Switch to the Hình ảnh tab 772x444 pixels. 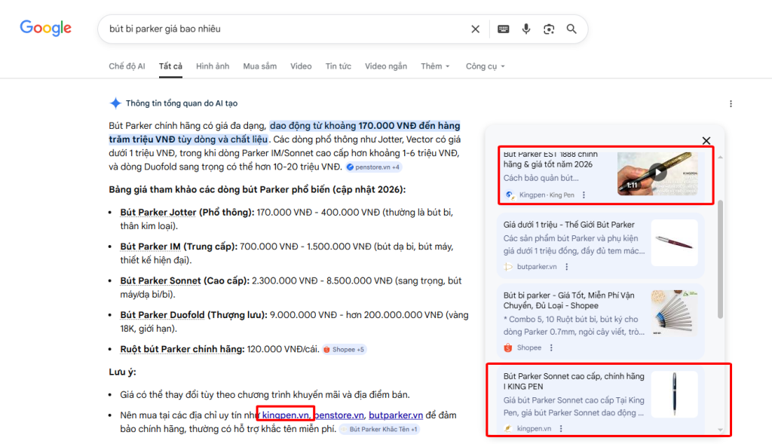click(213, 66)
